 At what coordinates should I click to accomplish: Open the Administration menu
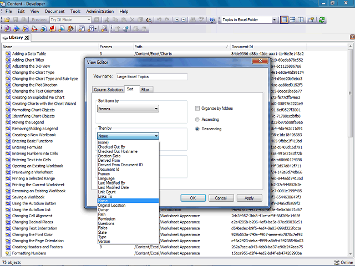(x=100, y=11)
